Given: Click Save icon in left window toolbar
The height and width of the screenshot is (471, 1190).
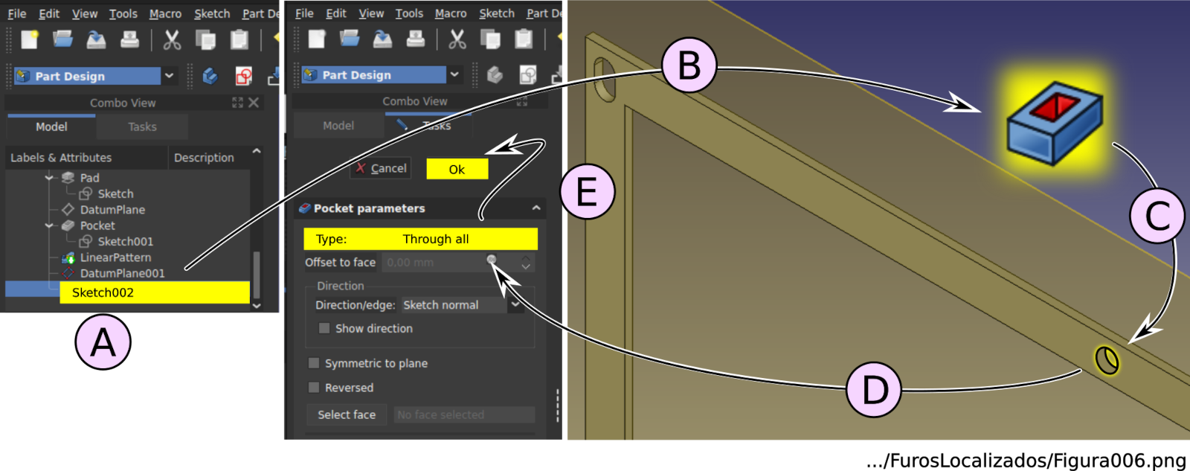Looking at the screenshot, I should click(96, 39).
